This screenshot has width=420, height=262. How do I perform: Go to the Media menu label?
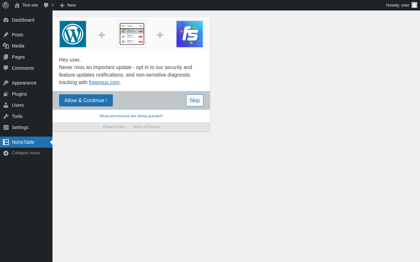click(18, 46)
